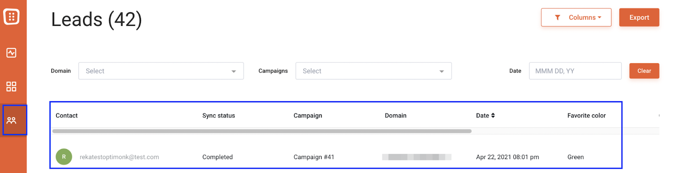This screenshot has width=675, height=173.
Task: Open the Leads people sidebar icon
Action: click(x=11, y=120)
